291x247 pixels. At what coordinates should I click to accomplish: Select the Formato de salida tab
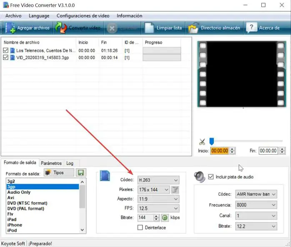(20, 163)
